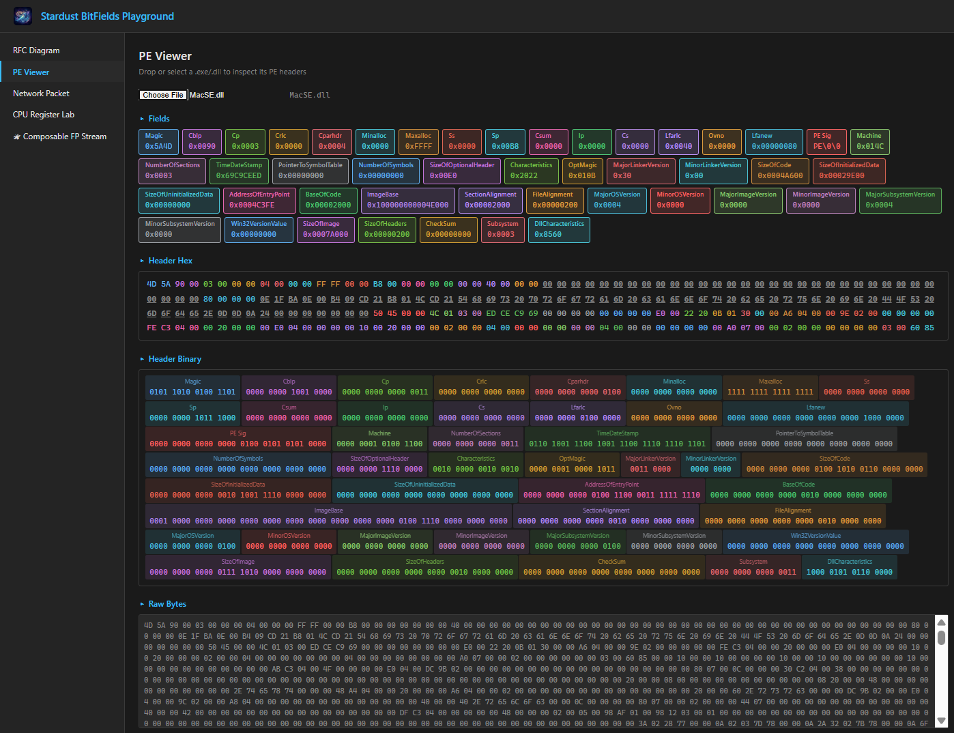This screenshot has height=733, width=954.
Task: Click the SizeOfOptionalHeader field chip
Action: pyautogui.click(x=462, y=171)
